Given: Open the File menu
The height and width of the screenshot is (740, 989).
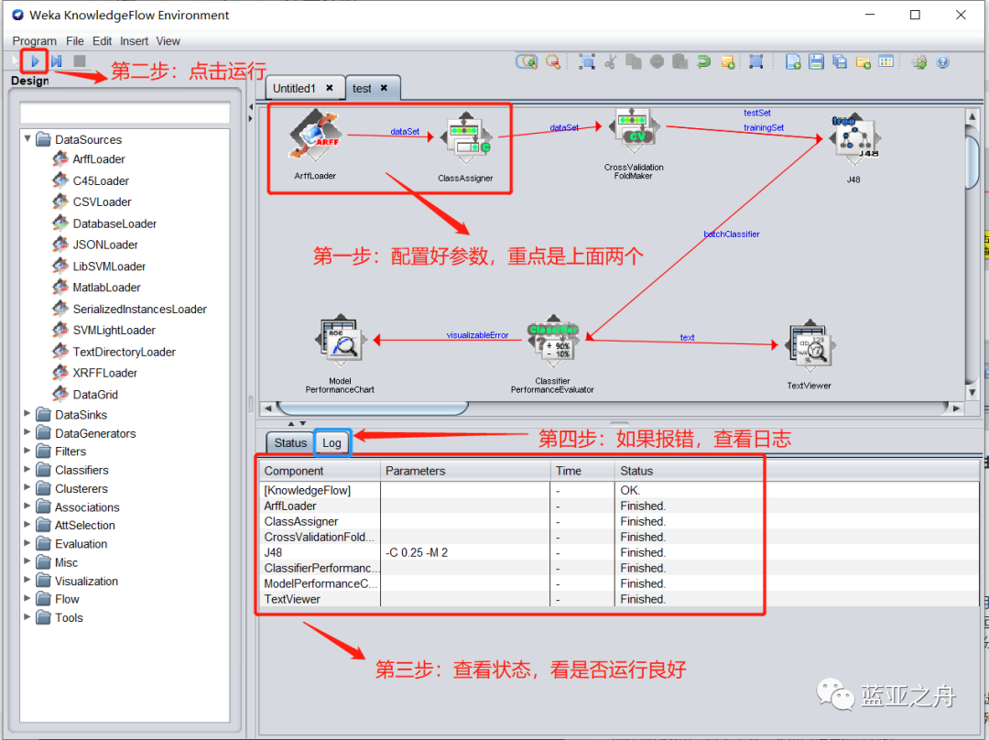Looking at the screenshot, I should (x=74, y=41).
